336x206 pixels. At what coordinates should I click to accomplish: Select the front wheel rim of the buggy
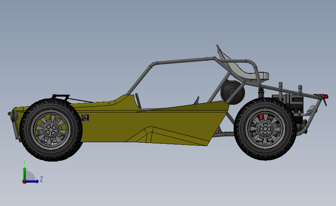click(x=51, y=129)
